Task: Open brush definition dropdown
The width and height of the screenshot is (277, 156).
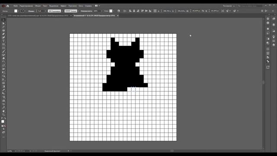Action: [x=78, y=11]
